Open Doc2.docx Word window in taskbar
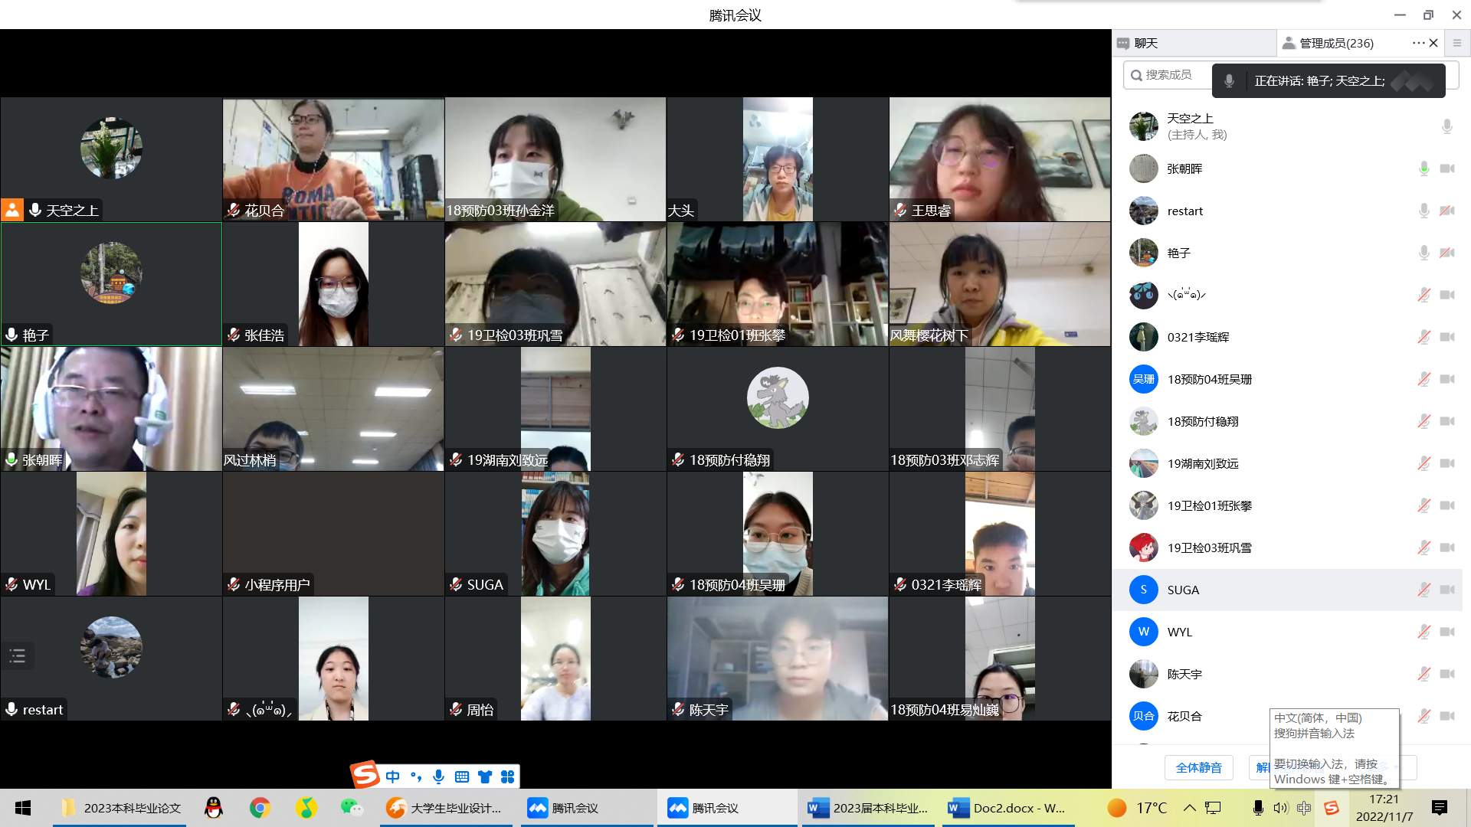 coord(1007,808)
